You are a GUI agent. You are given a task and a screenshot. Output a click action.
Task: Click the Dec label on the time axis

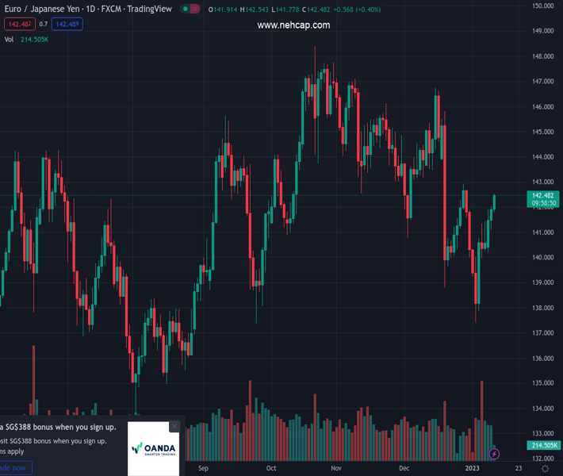[404, 468]
